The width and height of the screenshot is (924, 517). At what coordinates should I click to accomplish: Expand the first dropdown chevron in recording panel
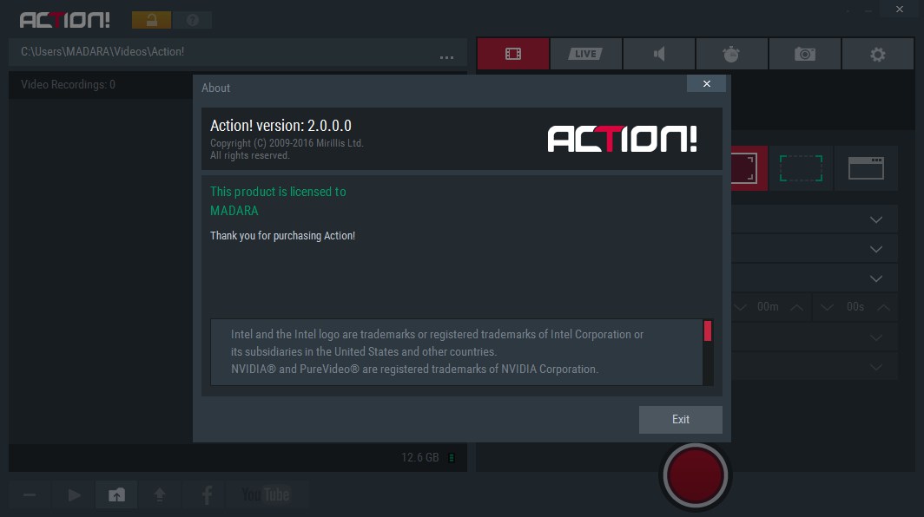tap(876, 219)
